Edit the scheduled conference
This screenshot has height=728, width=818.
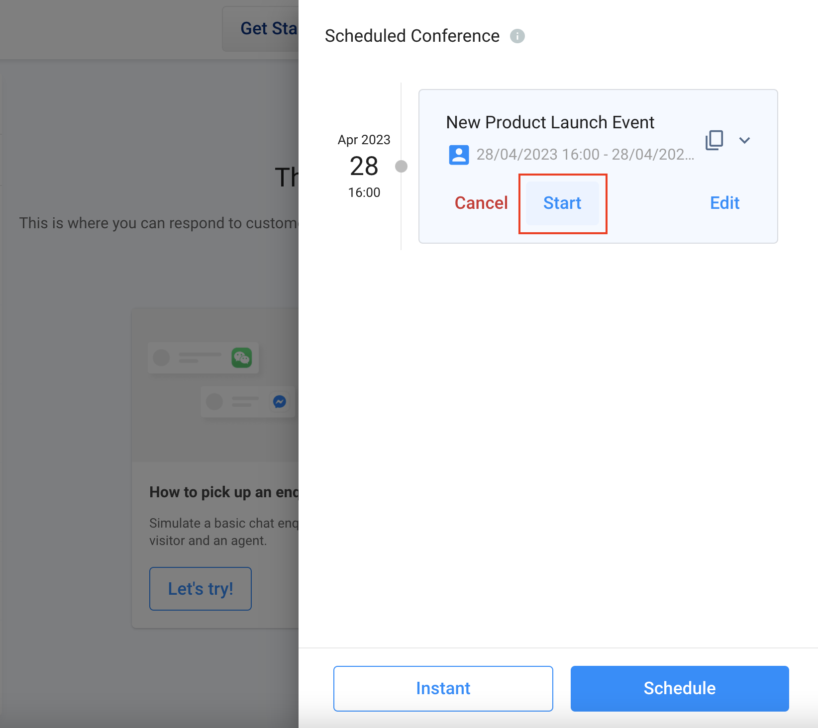724,203
